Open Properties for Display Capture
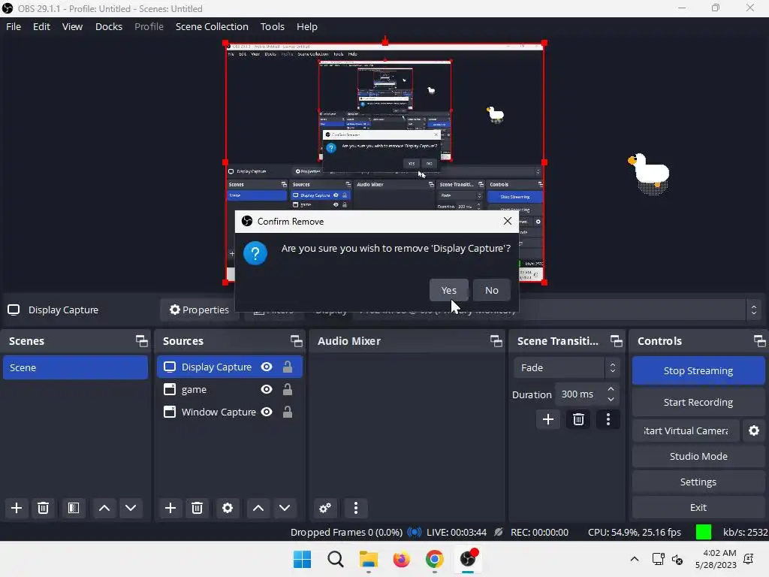 click(199, 310)
